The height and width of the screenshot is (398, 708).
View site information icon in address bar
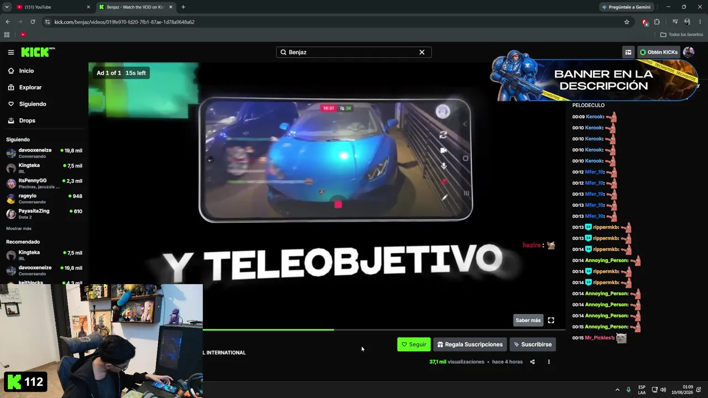[x=48, y=22]
